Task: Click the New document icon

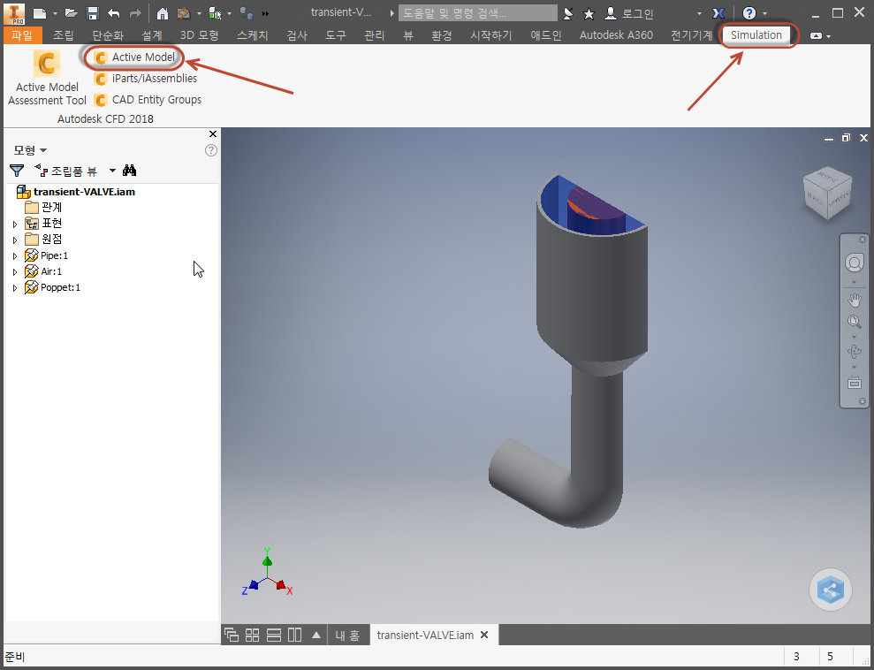Action: (40, 13)
